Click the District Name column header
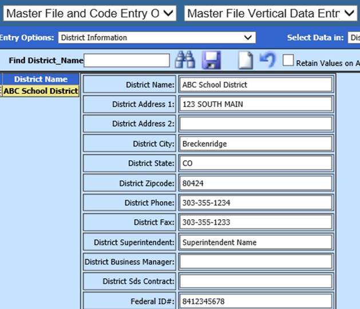Image resolution: width=360 pixels, height=309 pixels. [41, 80]
